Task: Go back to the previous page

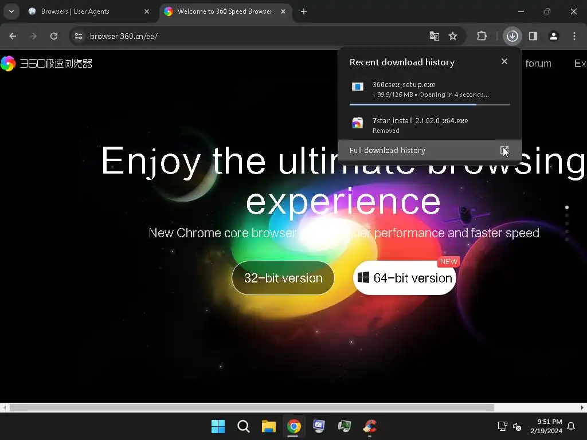Action: 13,36
